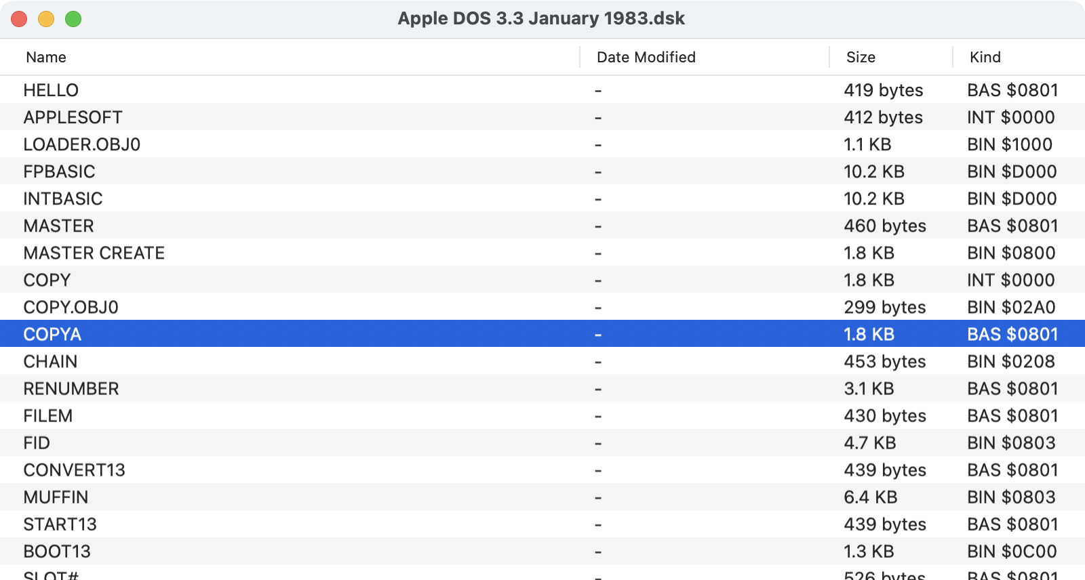Click the 1.3 KB size cell
Viewport: 1085px width, 580px height.
tap(869, 551)
